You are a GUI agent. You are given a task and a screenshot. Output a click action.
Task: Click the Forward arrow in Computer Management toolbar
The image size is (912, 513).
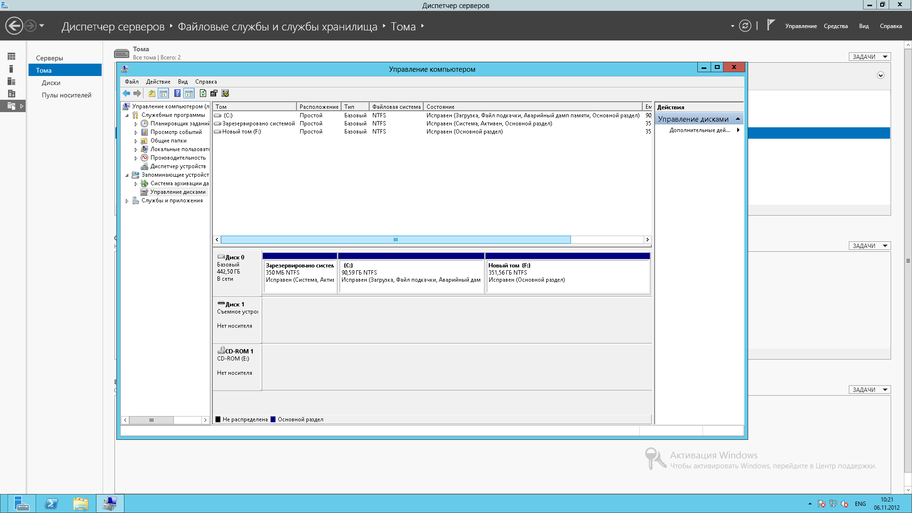click(137, 94)
